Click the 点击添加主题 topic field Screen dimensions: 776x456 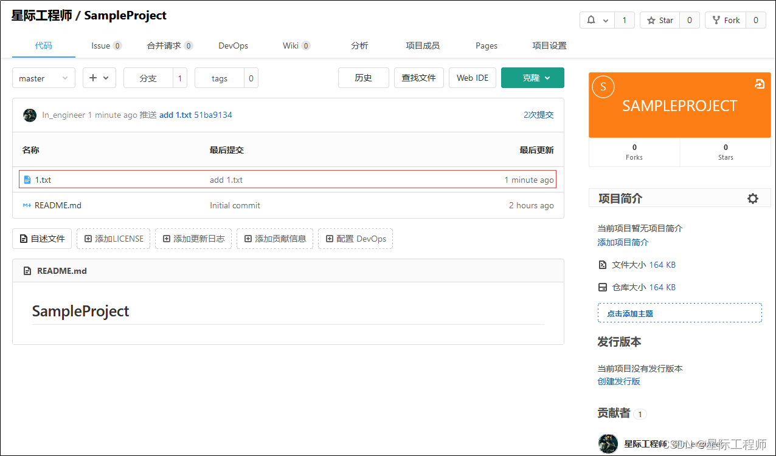679,311
